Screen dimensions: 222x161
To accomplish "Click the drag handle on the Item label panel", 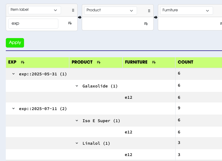I will click(73, 10).
